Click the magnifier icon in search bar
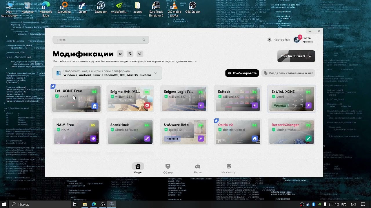Image resolution: width=371 pixels, height=208 pixels. coord(144,40)
